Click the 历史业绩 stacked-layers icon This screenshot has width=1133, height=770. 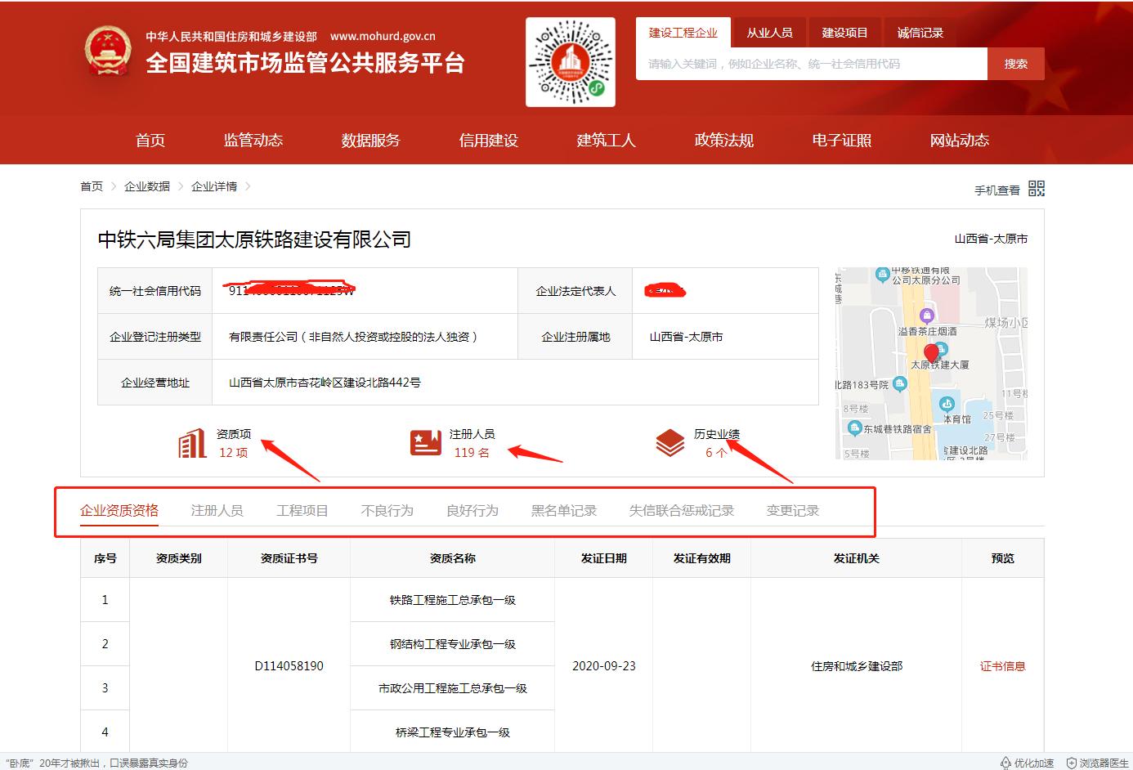click(669, 442)
